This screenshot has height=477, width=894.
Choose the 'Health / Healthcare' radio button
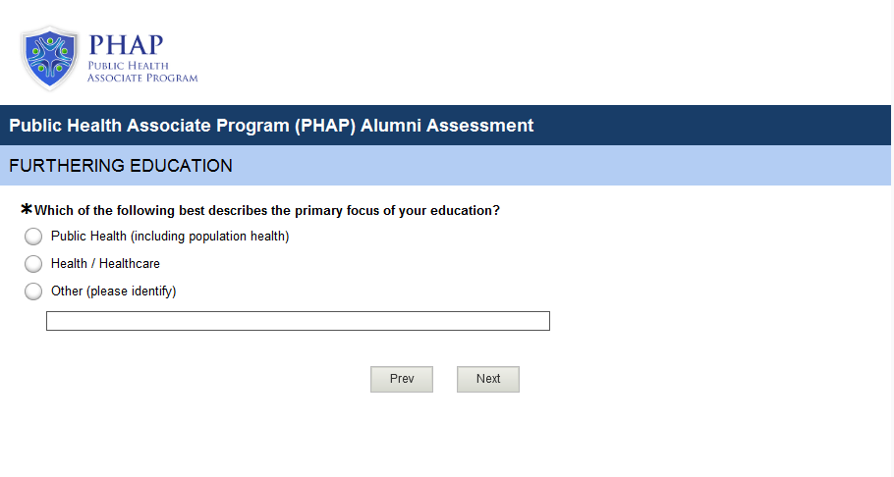33,264
